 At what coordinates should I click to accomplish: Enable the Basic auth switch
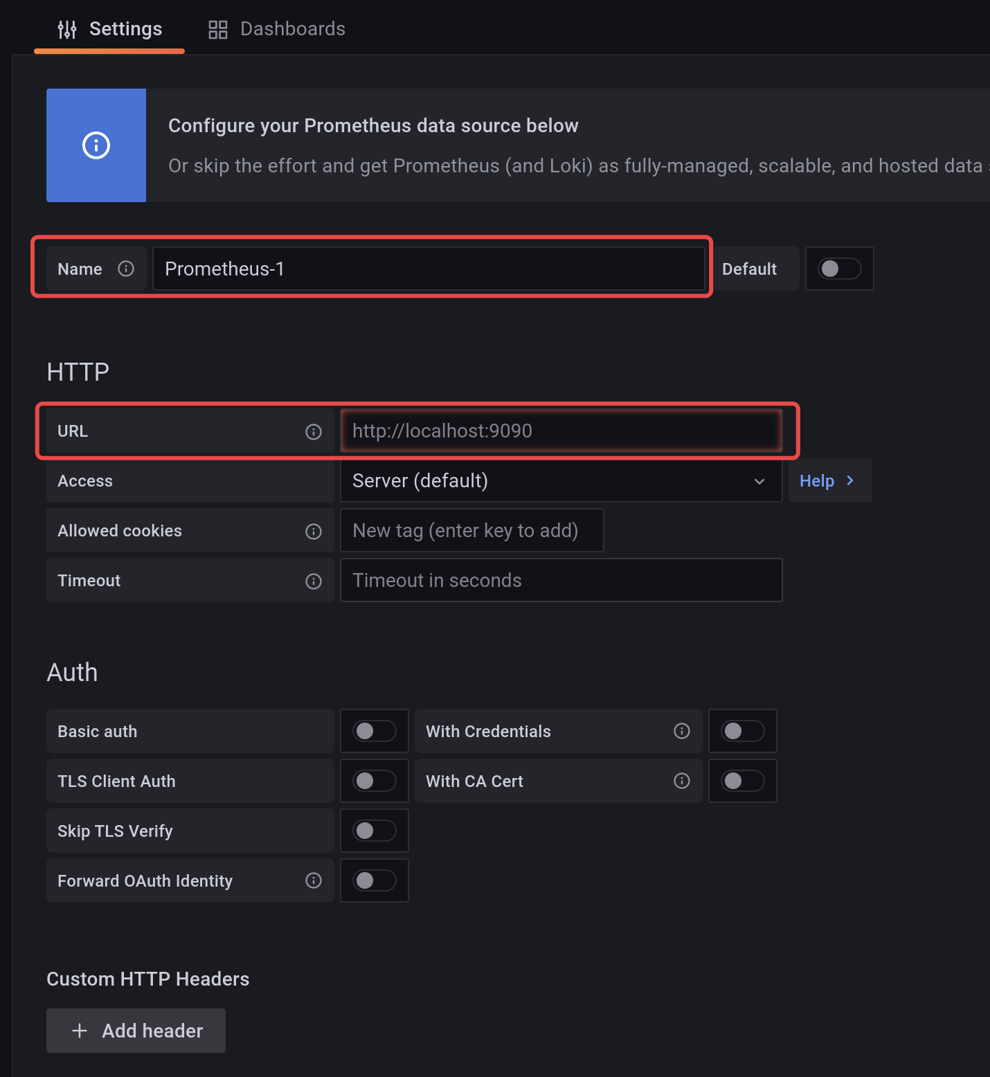tap(375, 731)
